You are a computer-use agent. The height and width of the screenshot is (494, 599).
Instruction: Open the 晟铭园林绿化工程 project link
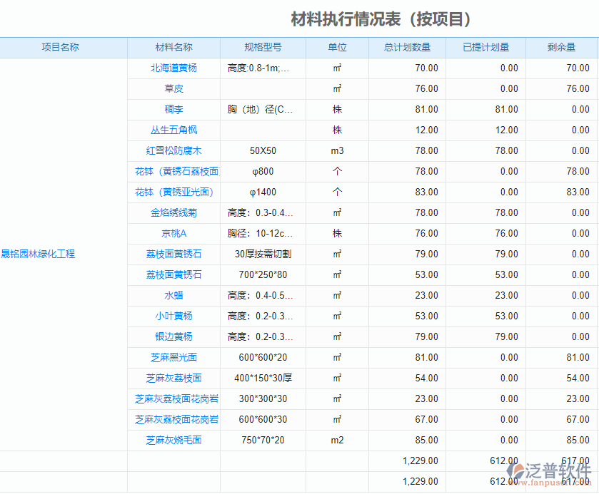coord(38,254)
